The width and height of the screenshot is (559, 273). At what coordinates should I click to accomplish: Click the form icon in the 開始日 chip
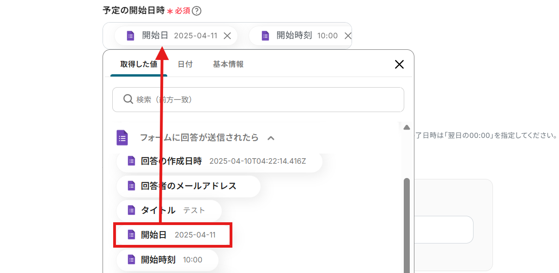point(131,36)
